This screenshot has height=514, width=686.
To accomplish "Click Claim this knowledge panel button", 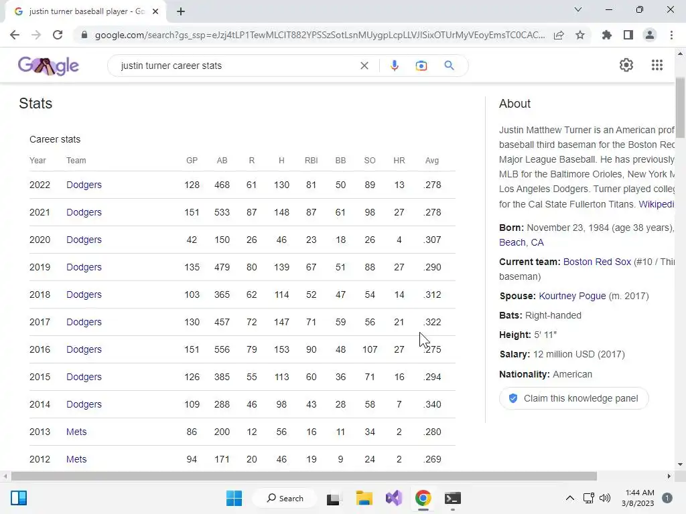I will point(573,398).
